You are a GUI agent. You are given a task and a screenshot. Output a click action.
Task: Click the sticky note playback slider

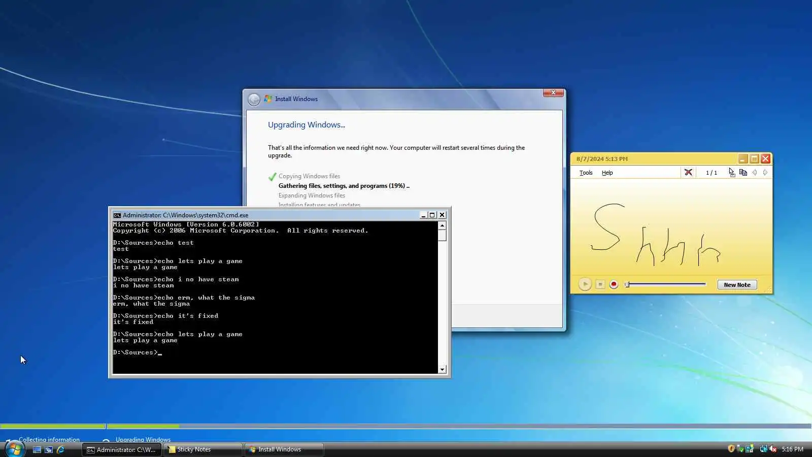point(665,284)
